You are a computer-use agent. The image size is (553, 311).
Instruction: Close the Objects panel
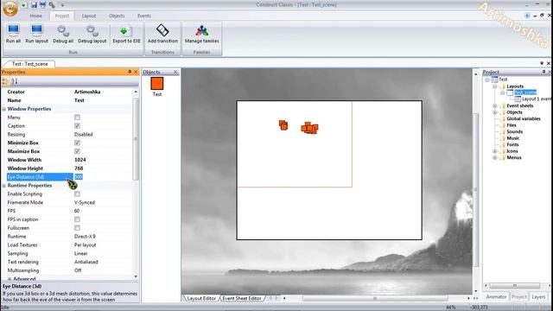point(175,72)
